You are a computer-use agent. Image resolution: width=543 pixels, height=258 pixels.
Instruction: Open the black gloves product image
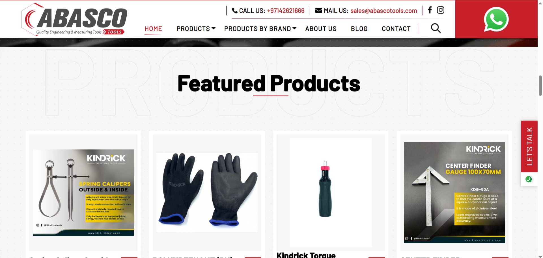[207, 193]
